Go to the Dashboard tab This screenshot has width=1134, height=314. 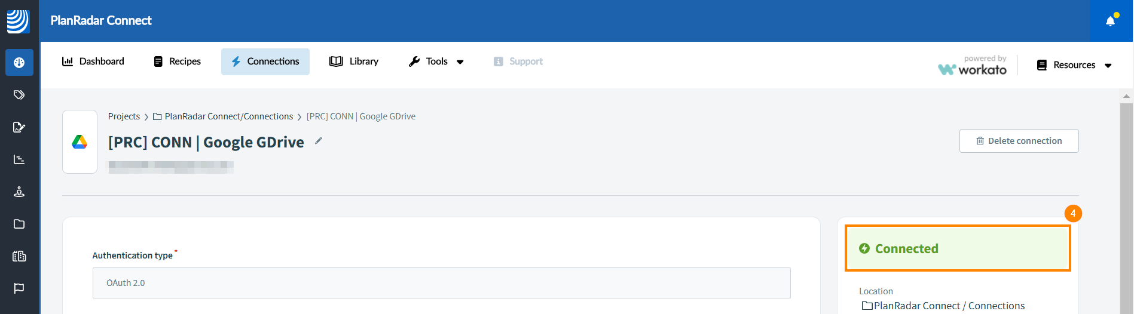(x=93, y=61)
